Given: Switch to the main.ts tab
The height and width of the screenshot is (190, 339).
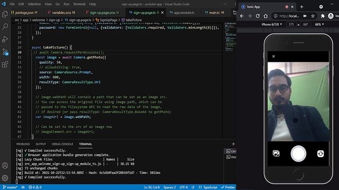Looking at the screenshot, I should point(214,13).
